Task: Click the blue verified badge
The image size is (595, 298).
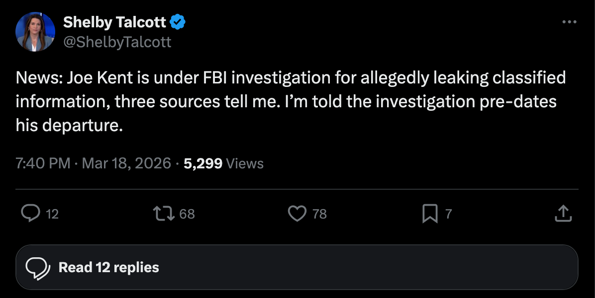Action: [178, 22]
